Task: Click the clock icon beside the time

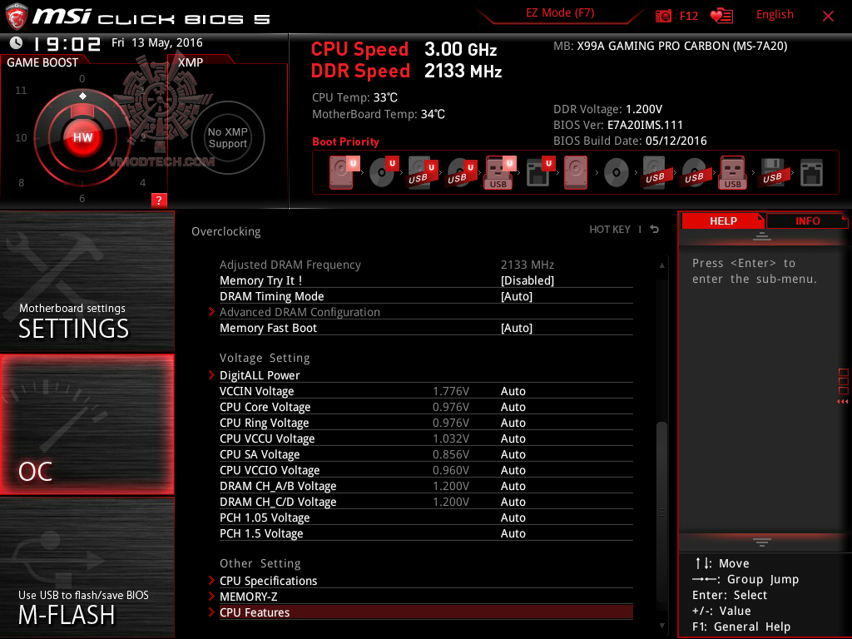Action: coord(17,42)
